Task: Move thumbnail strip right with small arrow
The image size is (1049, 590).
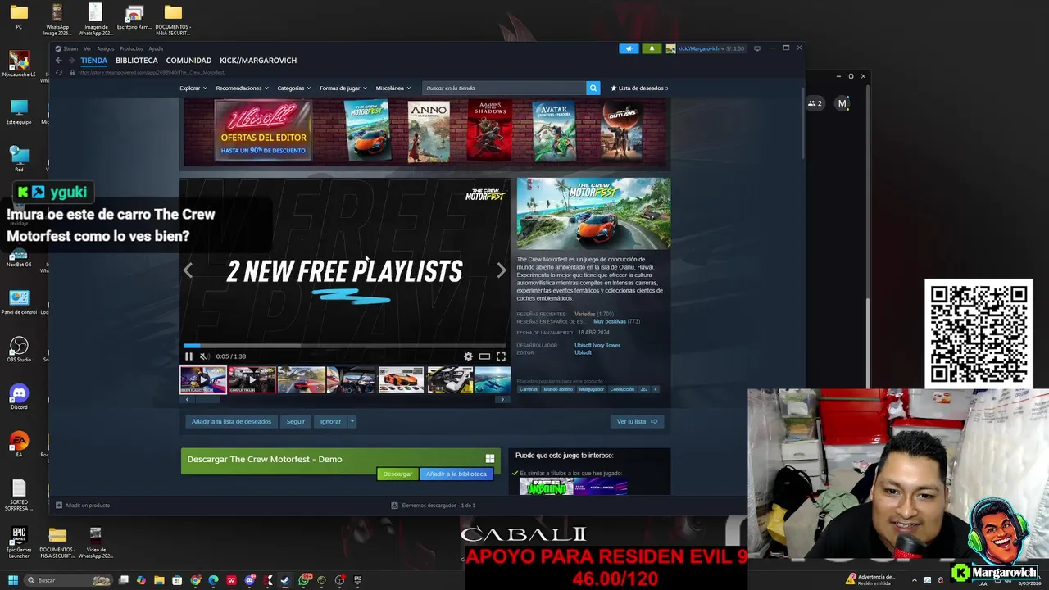Action: tap(502, 399)
